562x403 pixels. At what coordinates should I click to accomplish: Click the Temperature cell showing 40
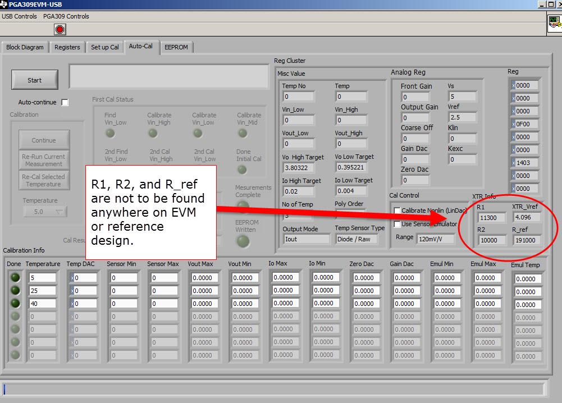(x=42, y=304)
